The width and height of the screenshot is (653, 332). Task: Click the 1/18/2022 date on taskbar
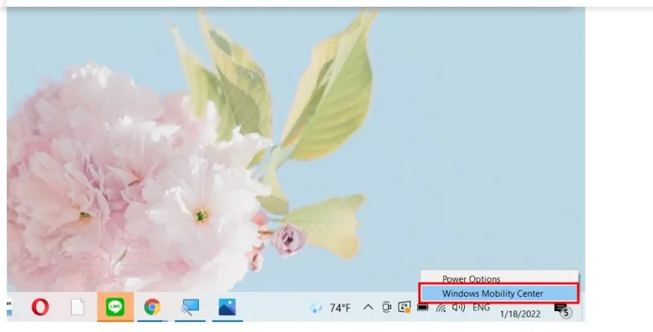point(520,314)
